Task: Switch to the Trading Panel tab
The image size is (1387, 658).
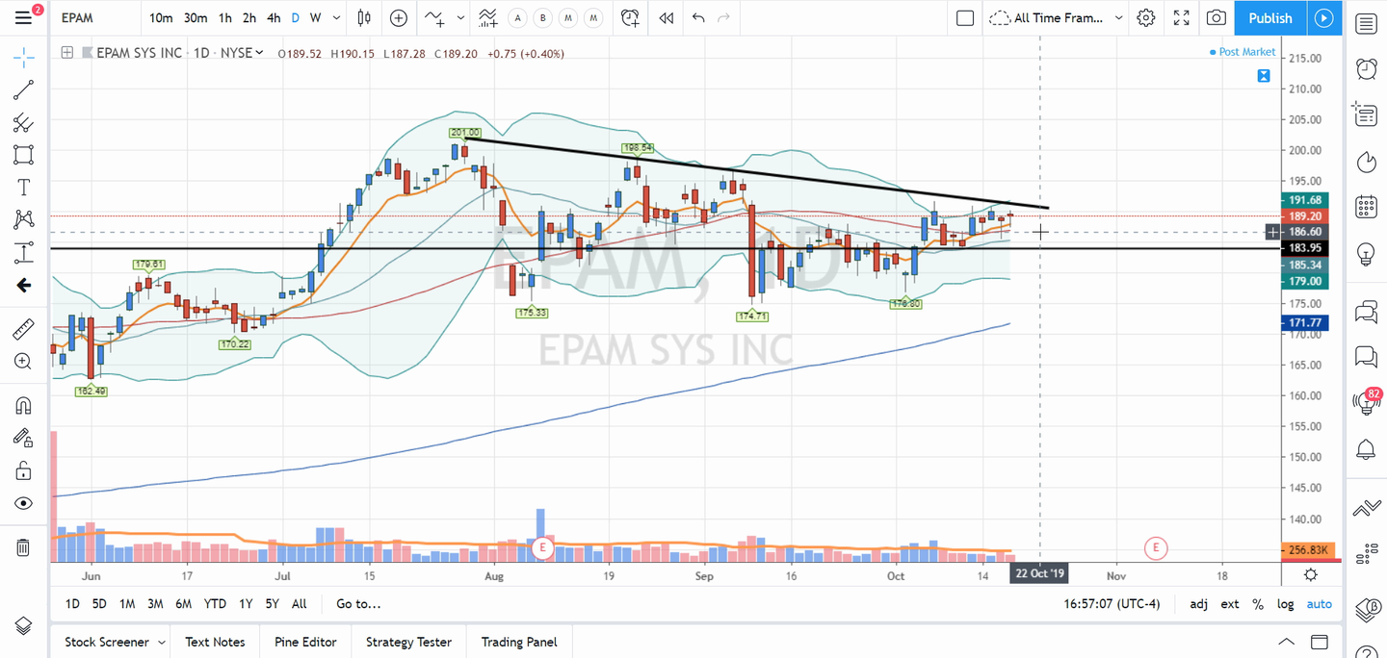Action: pyautogui.click(x=519, y=642)
